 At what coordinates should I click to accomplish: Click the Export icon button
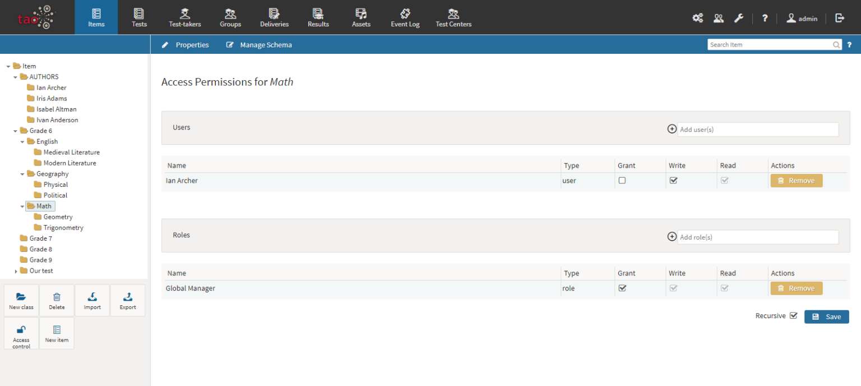tap(128, 297)
